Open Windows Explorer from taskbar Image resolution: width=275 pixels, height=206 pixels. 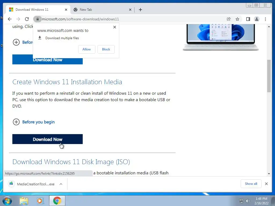point(24,201)
